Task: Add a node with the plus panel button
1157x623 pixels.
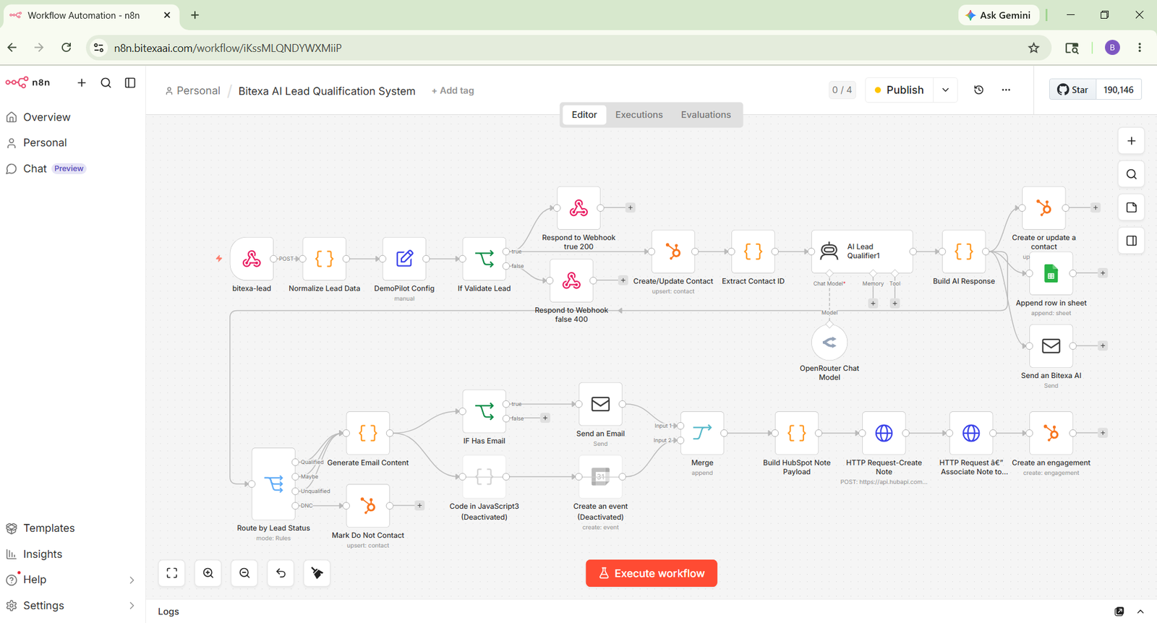Action: point(1132,141)
